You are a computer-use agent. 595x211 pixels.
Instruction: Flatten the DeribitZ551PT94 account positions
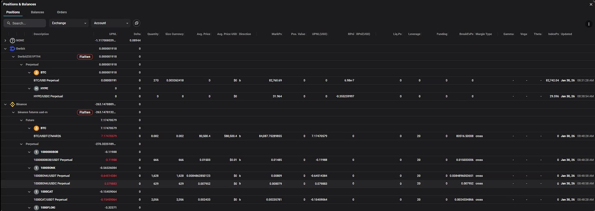click(x=85, y=57)
